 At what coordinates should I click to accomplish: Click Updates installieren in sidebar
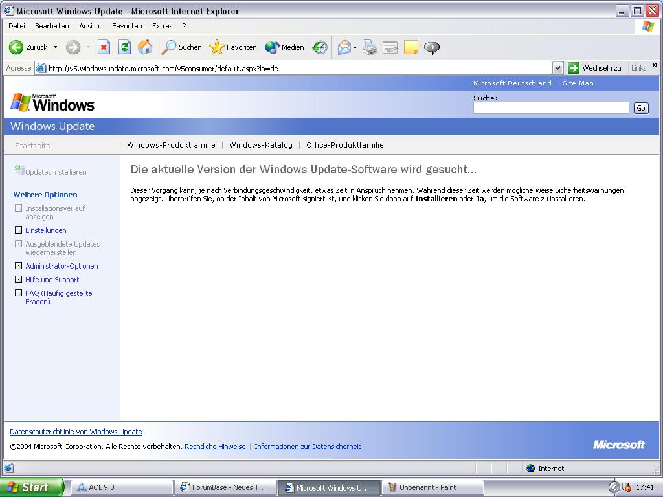56,172
